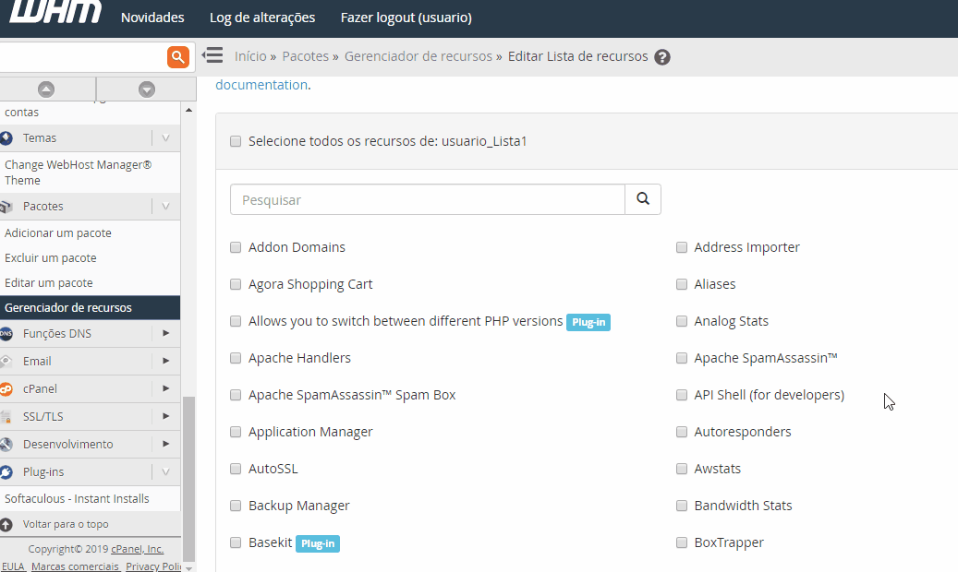Collapse the Plug-ins section chevron
The width and height of the screenshot is (958, 572).
[x=165, y=471]
